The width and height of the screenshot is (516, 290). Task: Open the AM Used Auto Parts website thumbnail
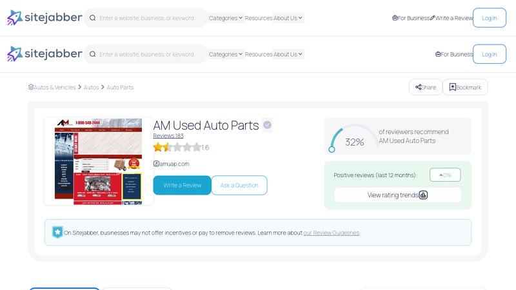pyautogui.click(x=99, y=161)
